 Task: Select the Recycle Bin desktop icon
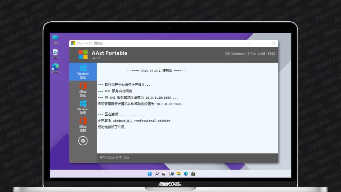[55, 53]
